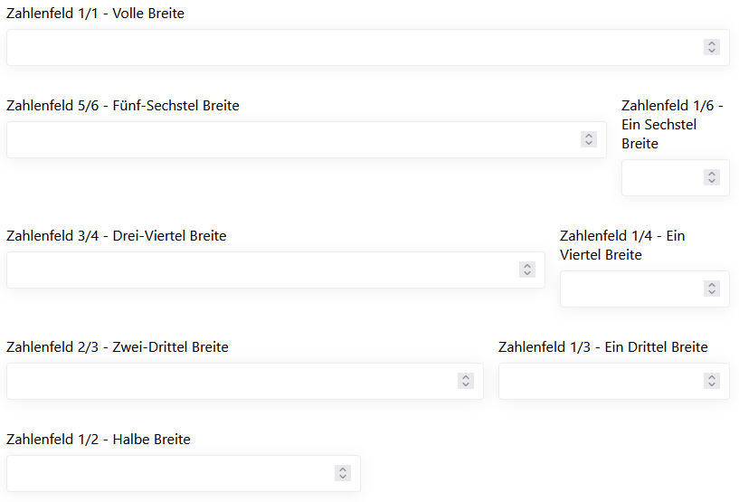Focus the Zahlenfeld 1/2 Halbe Breite input
Screen dimensions: 739x502
click(167, 473)
